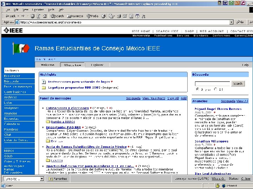Launch Access from Office shortcut bar

coord(243,2)
